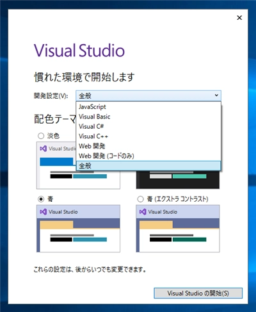Click the 青 theme preview thumbnail
This screenshot has width=256, height=312.
pyautogui.click(x=78, y=229)
